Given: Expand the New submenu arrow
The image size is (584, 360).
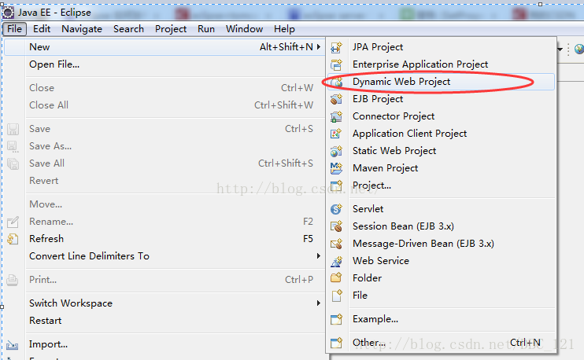Looking at the screenshot, I should (x=319, y=47).
